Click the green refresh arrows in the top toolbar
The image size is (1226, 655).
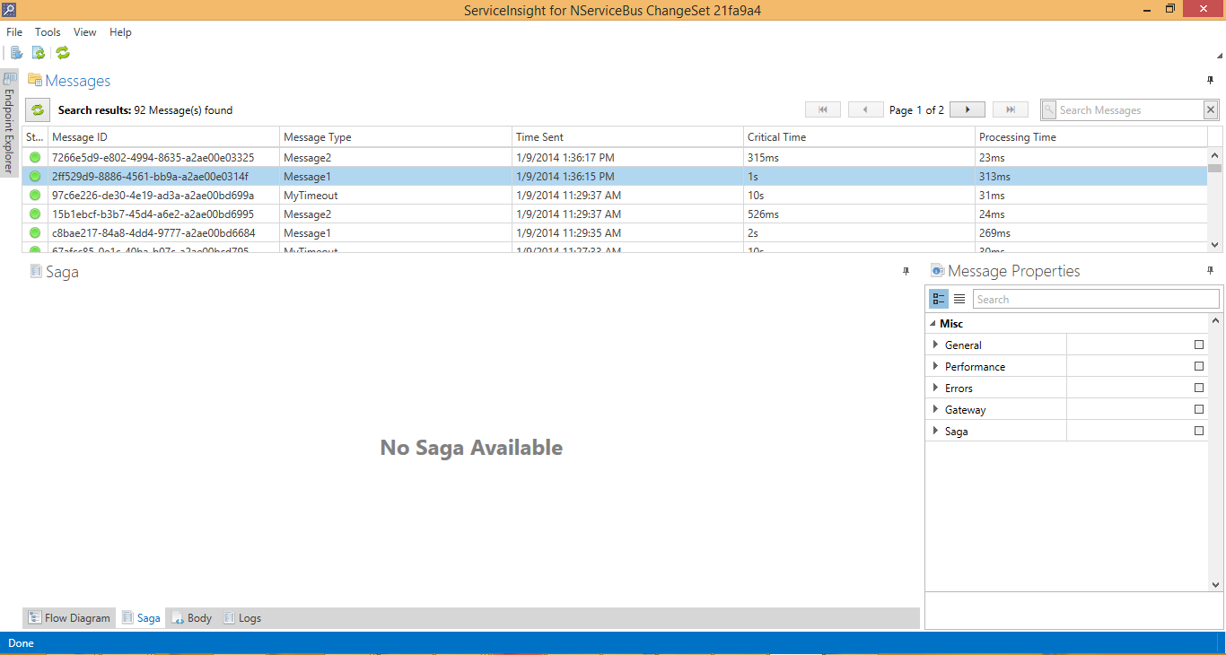63,53
